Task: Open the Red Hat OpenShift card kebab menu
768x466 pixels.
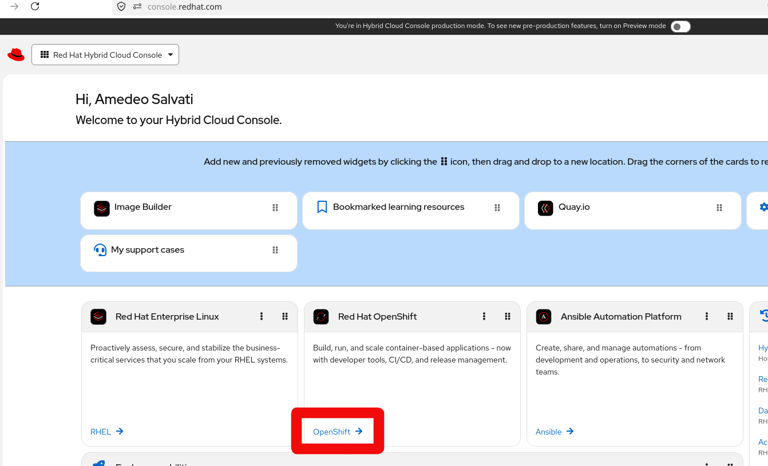Action: [x=484, y=316]
